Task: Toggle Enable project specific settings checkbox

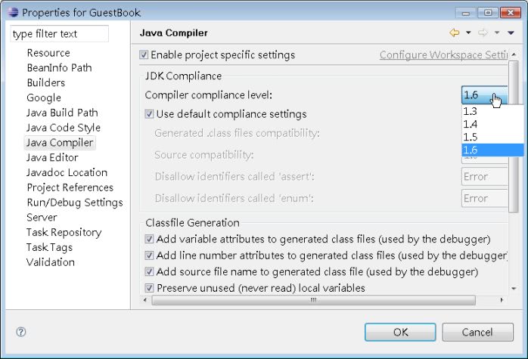Action: 144,55
